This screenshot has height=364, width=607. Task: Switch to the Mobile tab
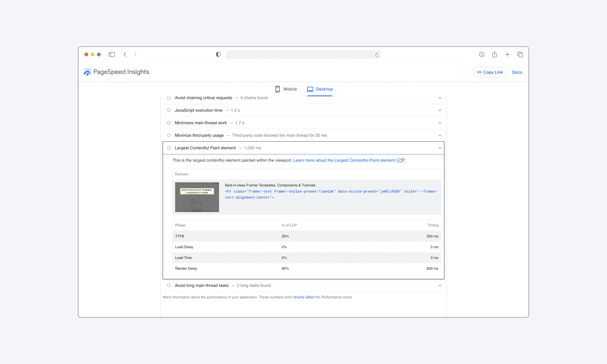286,89
